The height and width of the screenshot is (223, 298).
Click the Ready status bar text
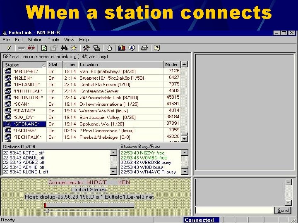click(x=8, y=220)
